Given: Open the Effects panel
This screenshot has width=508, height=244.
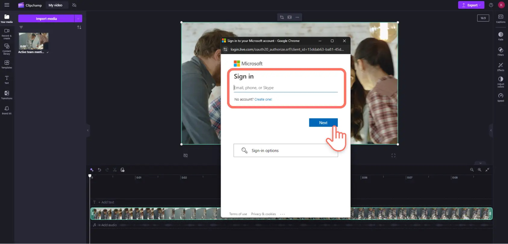Looking at the screenshot, I should 501,67.
